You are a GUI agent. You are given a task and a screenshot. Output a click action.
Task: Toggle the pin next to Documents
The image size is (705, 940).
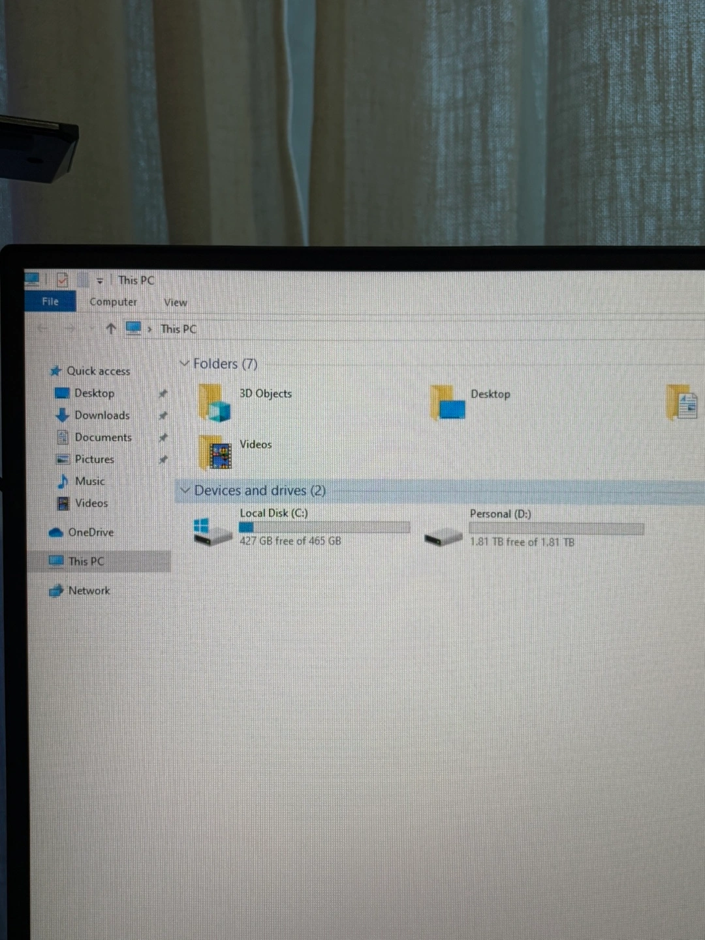[163, 437]
